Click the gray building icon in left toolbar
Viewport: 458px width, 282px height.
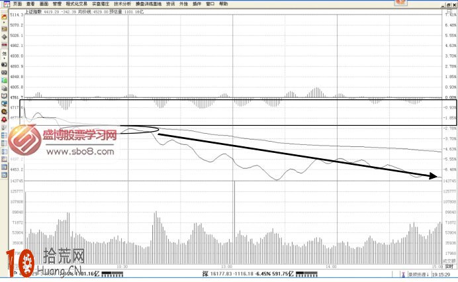coord(4,88)
